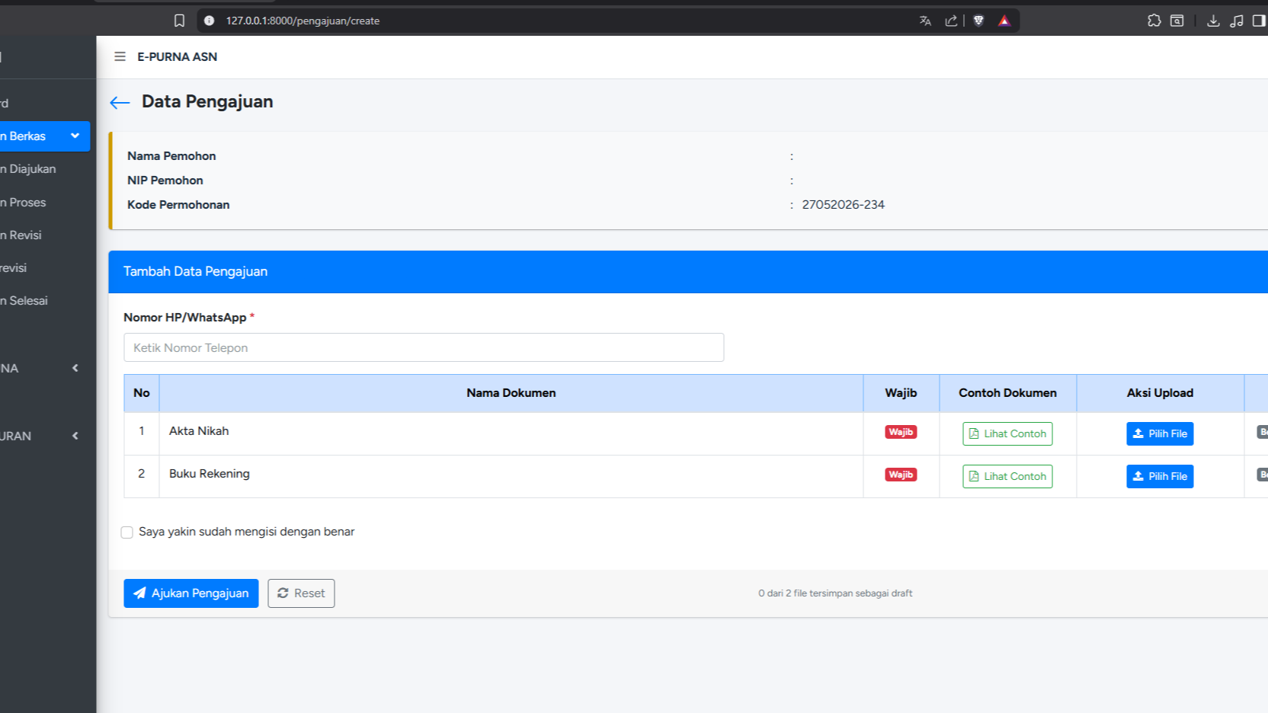Click the browser address bar URL
Viewport: 1268px width, 713px height.
(303, 21)
